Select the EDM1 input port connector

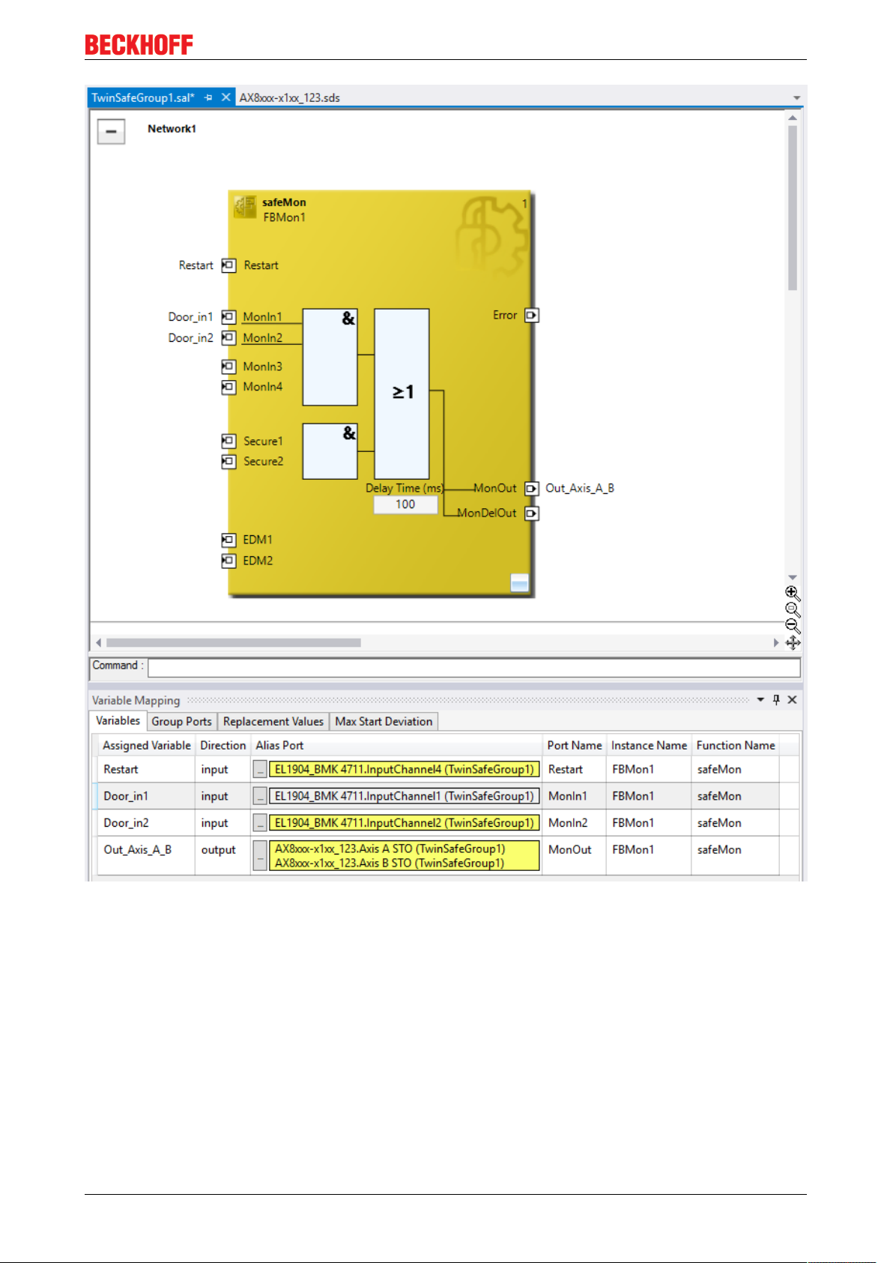tap(228, 540)
